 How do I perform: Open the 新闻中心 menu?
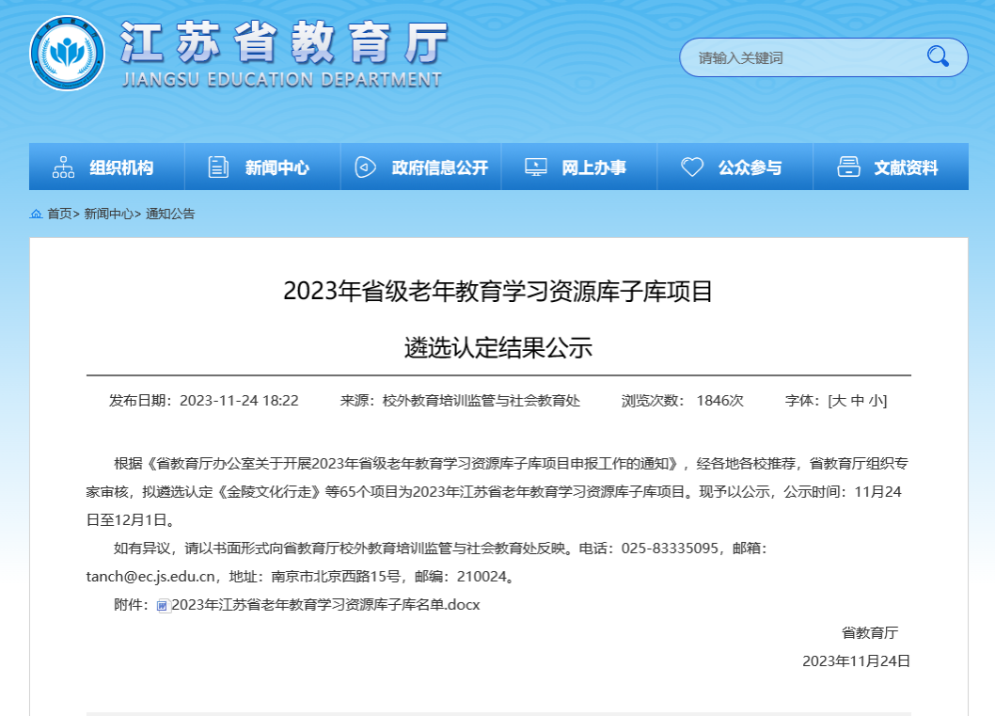(x=262, y=167)
